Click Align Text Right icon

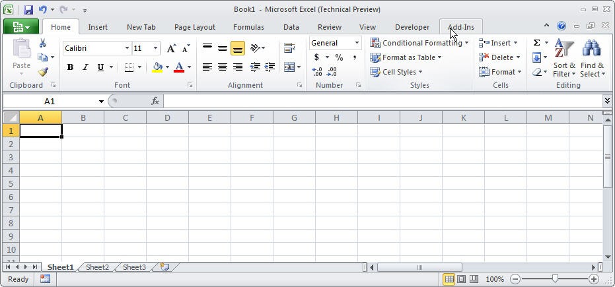click(237, 67)
